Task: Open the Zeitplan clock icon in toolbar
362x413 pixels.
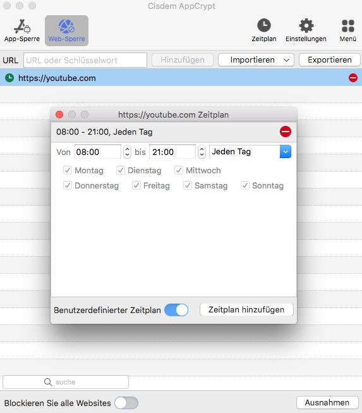Action: pyautogui.click(x=264, y=25)
